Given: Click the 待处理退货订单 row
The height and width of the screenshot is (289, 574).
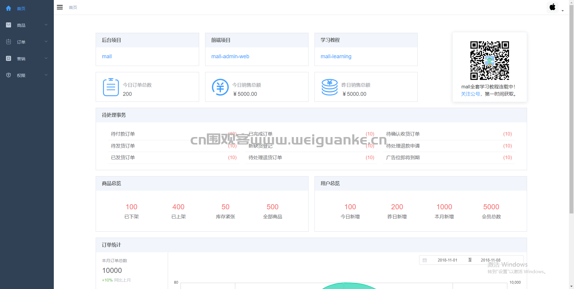Looking at the screenshot, I should 311,158.
